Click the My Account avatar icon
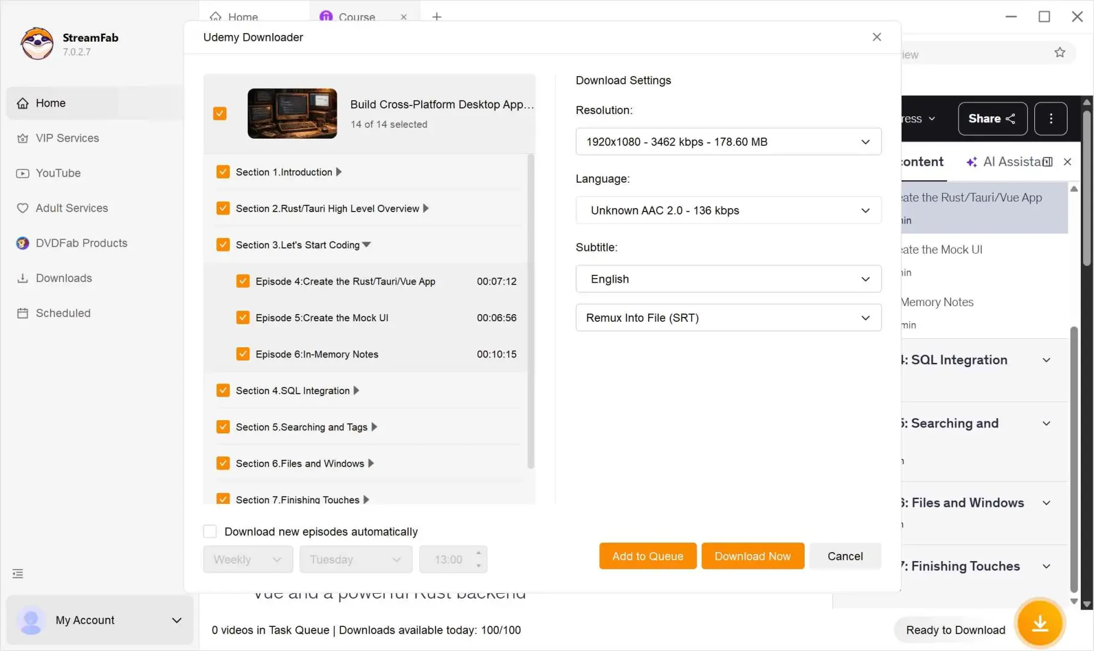1094x651 pixels. [x=31, y=620]
